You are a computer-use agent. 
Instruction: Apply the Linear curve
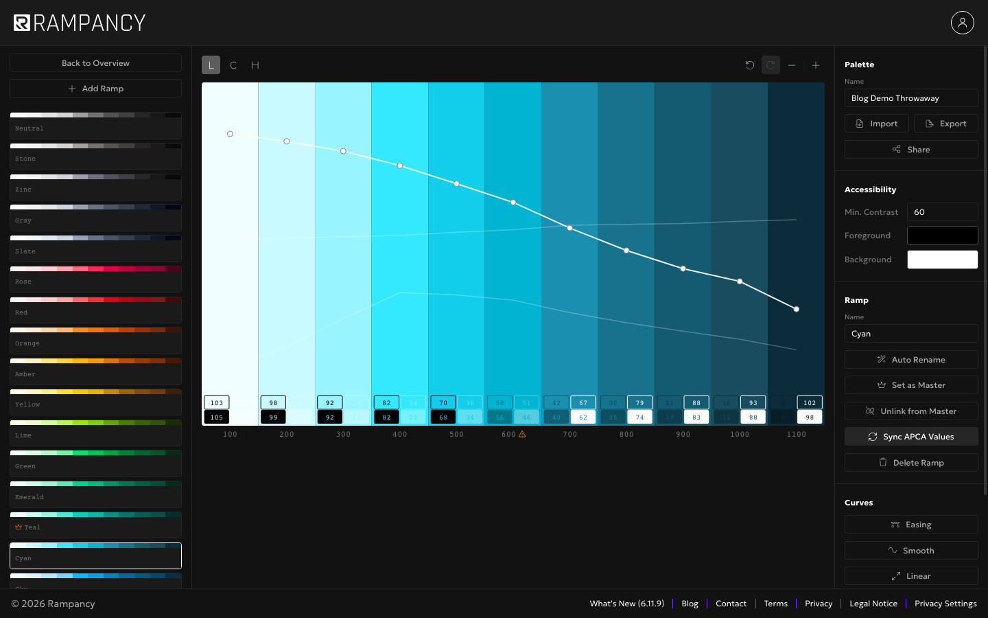(911, 576)
